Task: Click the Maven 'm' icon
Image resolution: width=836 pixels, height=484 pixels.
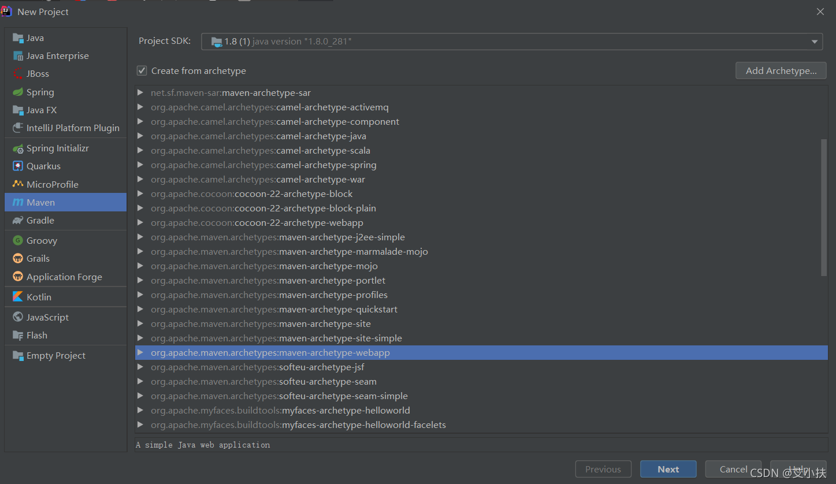Action: [18, 203]
